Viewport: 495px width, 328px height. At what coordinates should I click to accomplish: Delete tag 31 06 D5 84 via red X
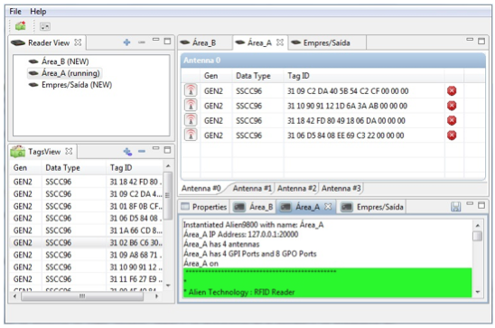tap(452, 136)
